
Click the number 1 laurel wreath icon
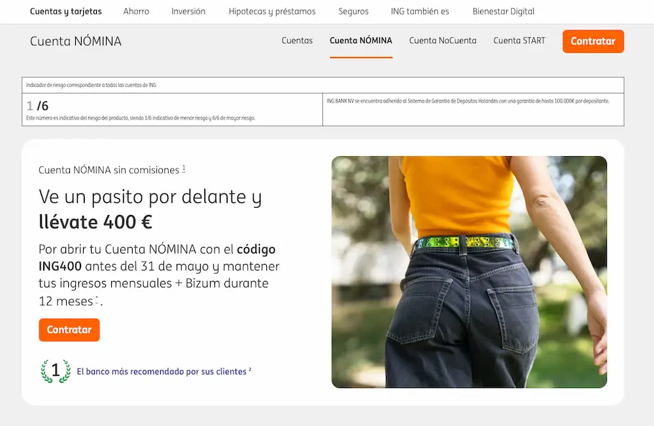[x=55, y=372]
